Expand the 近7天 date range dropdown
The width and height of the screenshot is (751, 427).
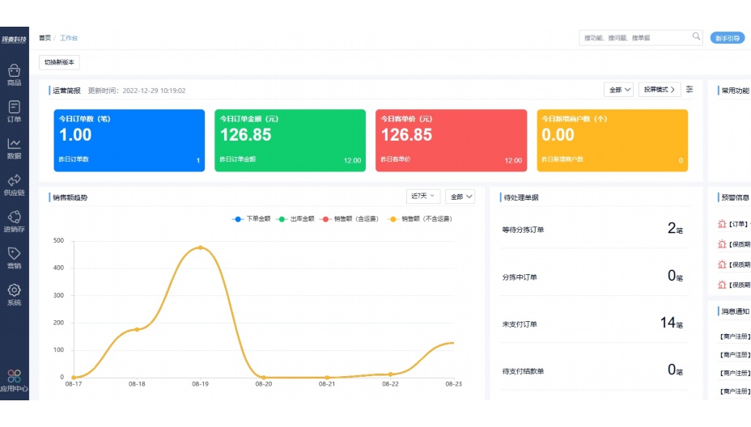click(422, 197)
